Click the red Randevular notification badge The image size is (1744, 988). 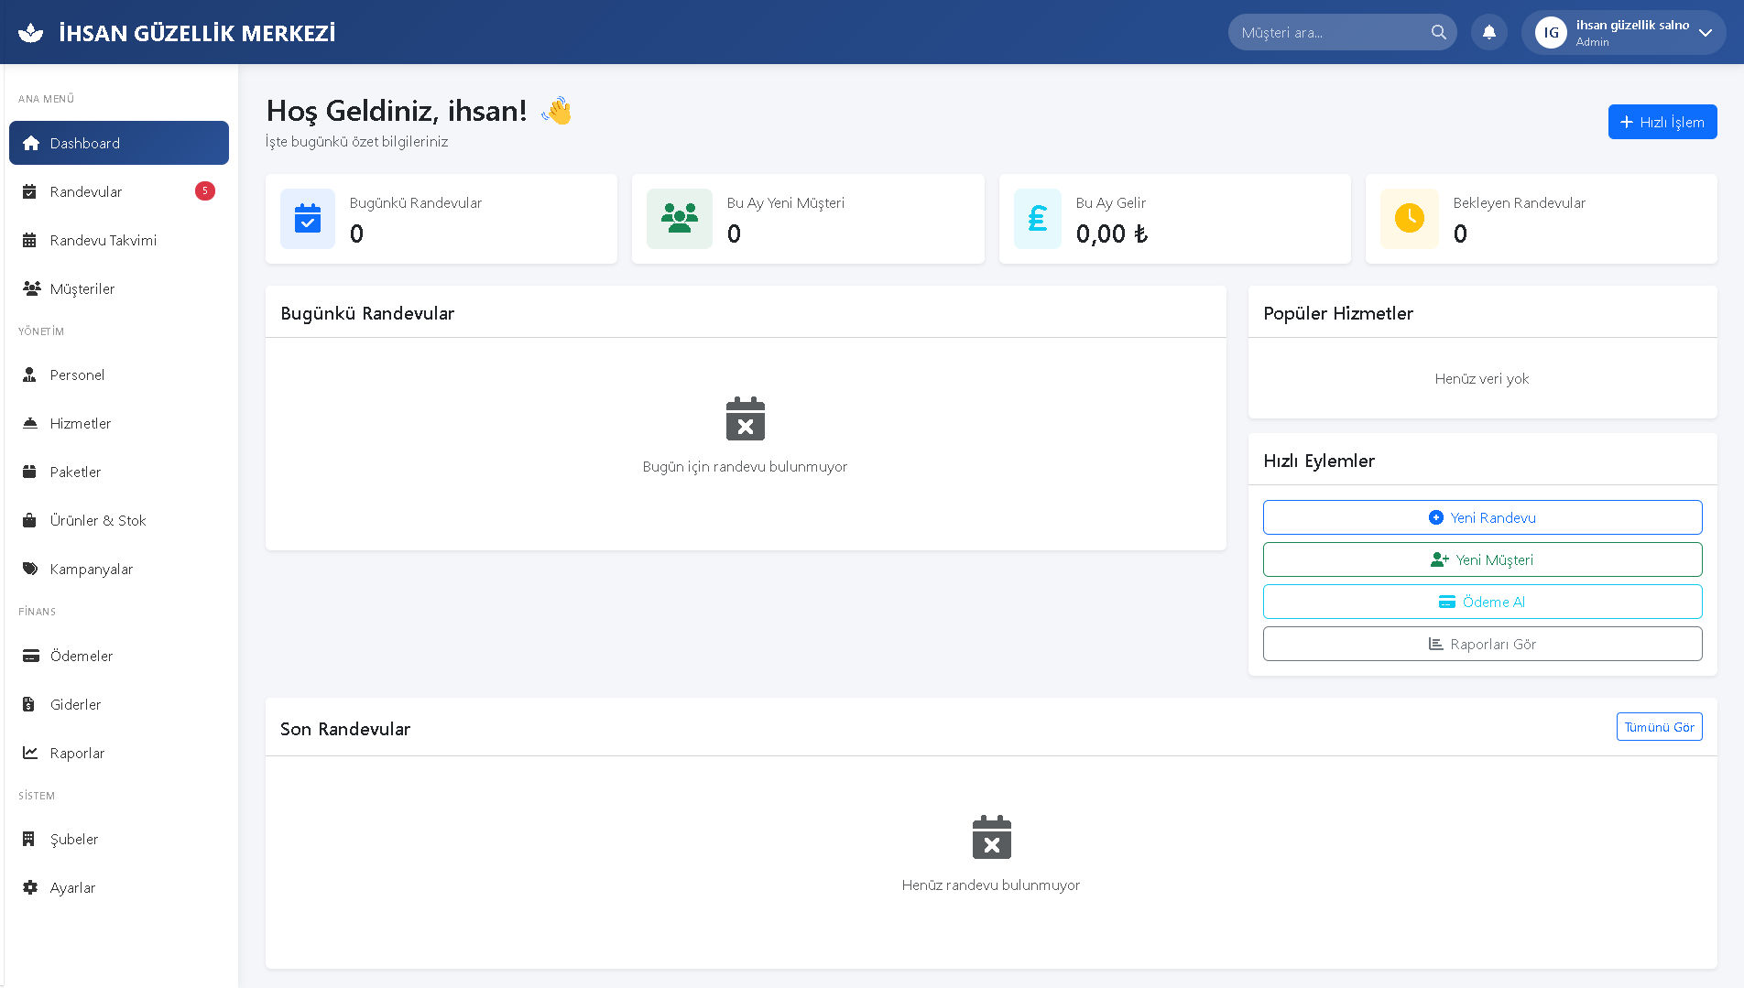204,190
